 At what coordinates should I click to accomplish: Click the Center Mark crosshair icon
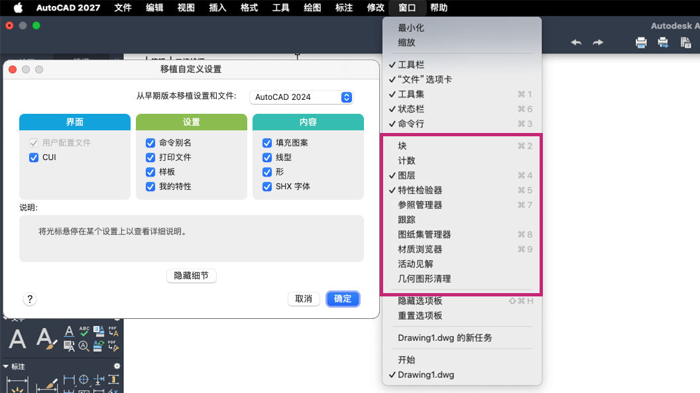click(x=84, y=380)
